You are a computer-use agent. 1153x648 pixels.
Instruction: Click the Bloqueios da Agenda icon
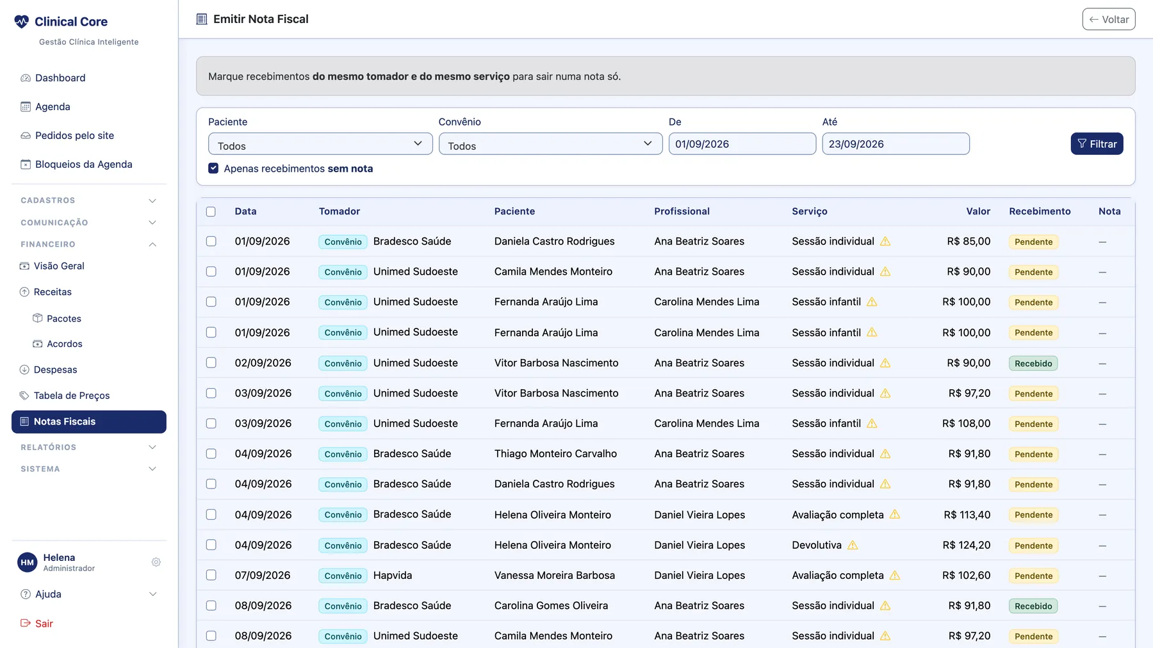point(26,165)
